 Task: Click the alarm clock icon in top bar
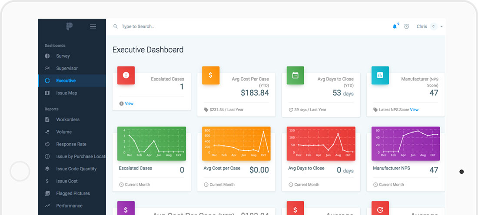[406, 26]
